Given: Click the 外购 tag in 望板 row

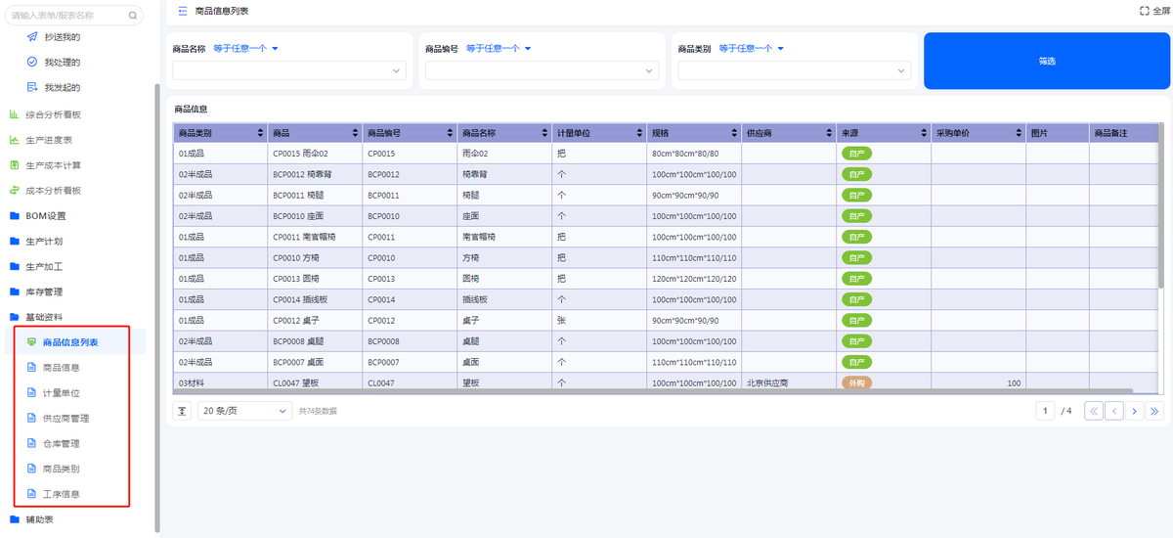Looking at the screenshot, I should coord(856,383).
